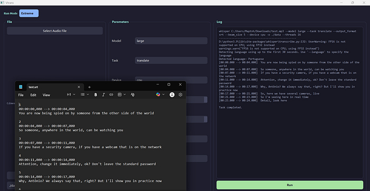Click timestamp 00:00:07,000 --> 00:00:11,000 in Notepad
The height and width of the screenshot is (191, 370).
coord(47,143)
